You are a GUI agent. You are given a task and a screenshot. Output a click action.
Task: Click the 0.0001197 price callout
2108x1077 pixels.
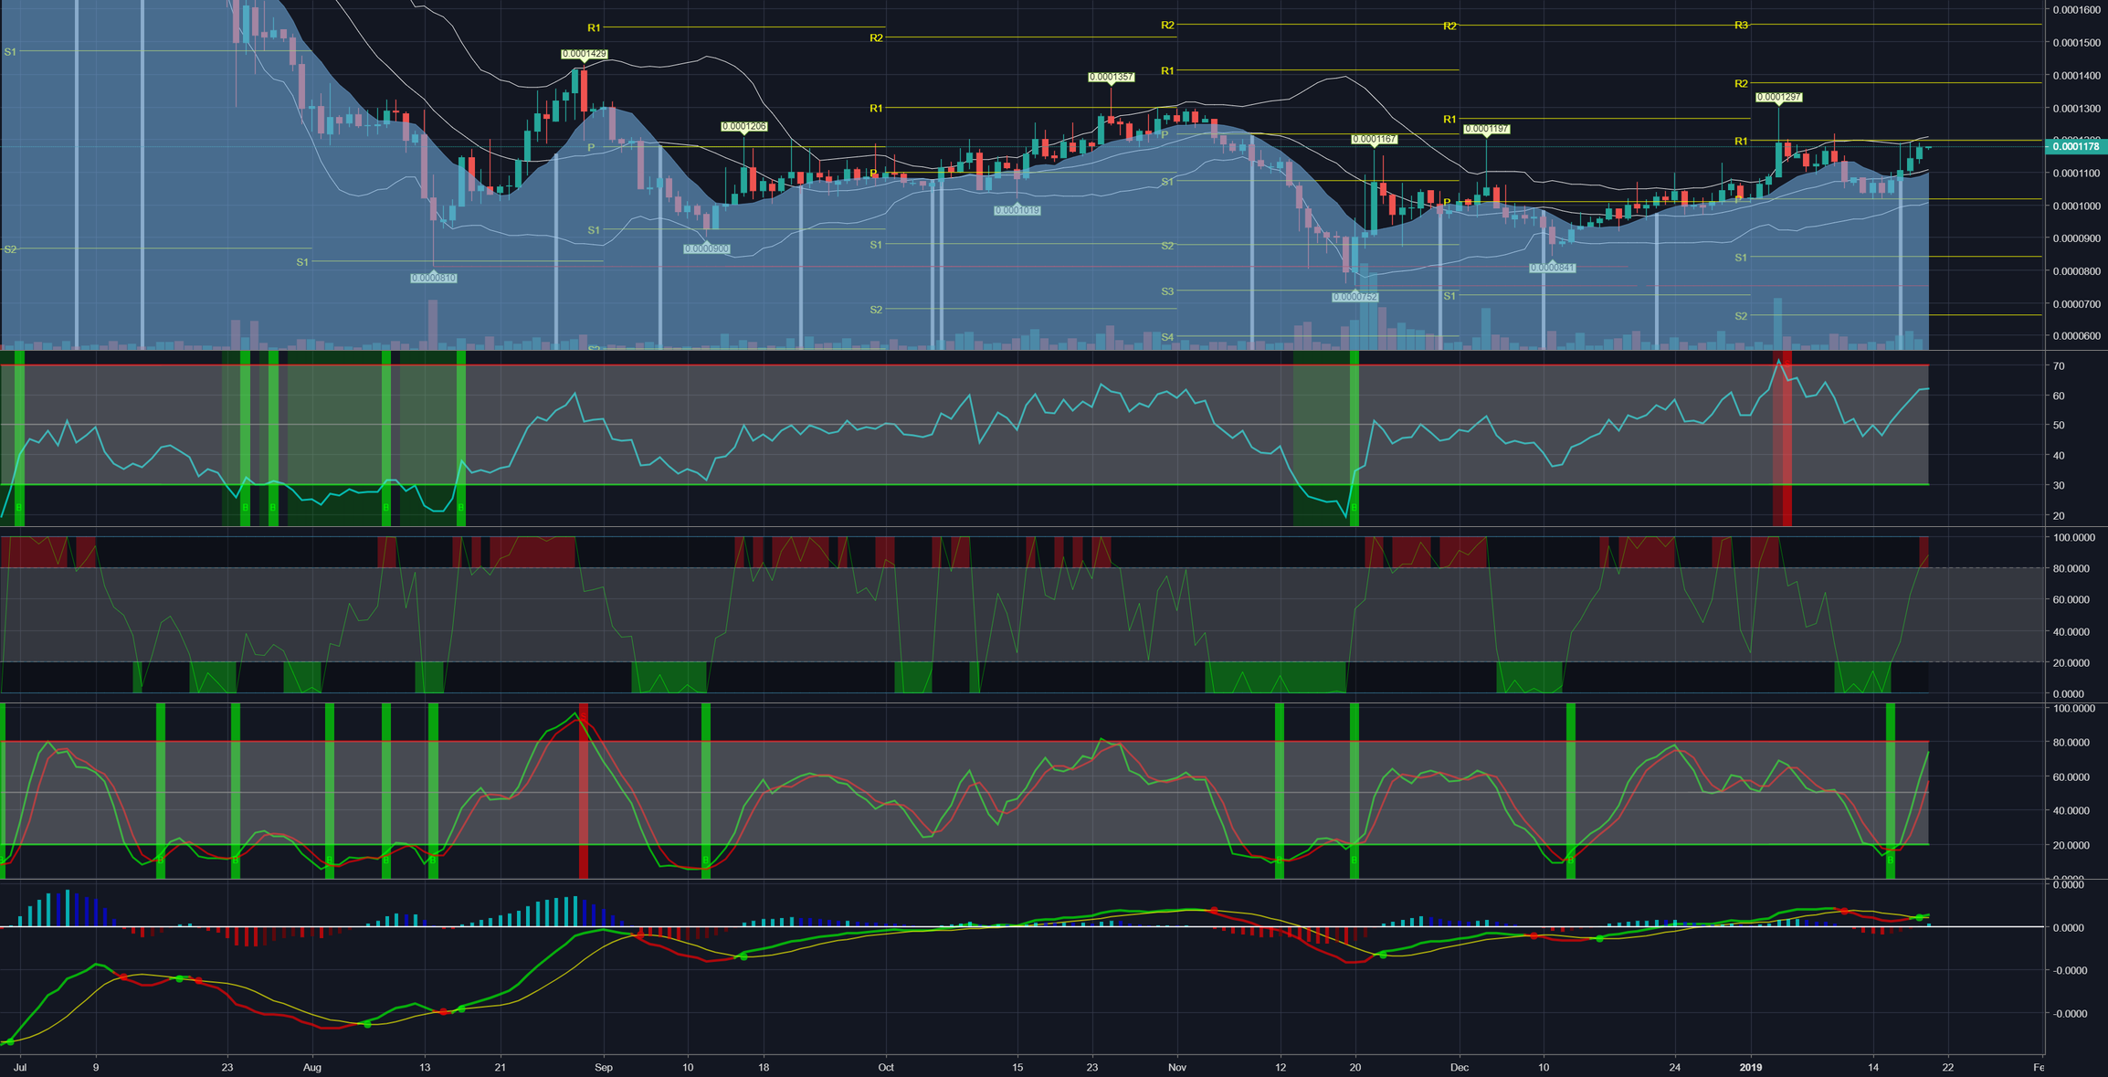click(1486, 130)
